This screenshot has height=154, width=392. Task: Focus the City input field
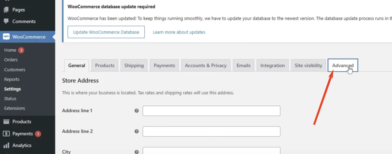tap(211, 151)
